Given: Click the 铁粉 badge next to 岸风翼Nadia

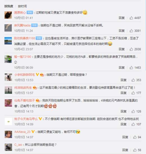Looking at the screenshot, I should [x=35, y=25].
